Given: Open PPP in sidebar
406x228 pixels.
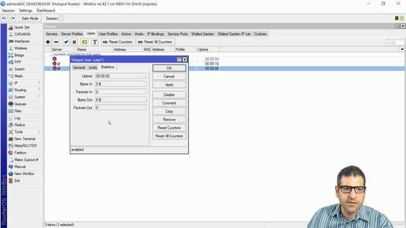Looking at the screenshot, I should (x=18, y=62).
